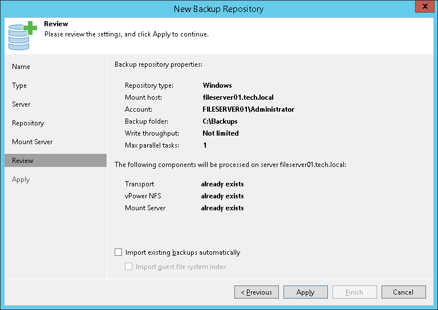Cancel the repository wizard
This screenshot has height=310, width=438.
tap(403, 292)
